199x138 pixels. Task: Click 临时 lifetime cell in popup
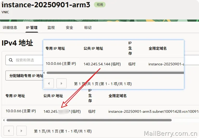[x=132, y=64]
